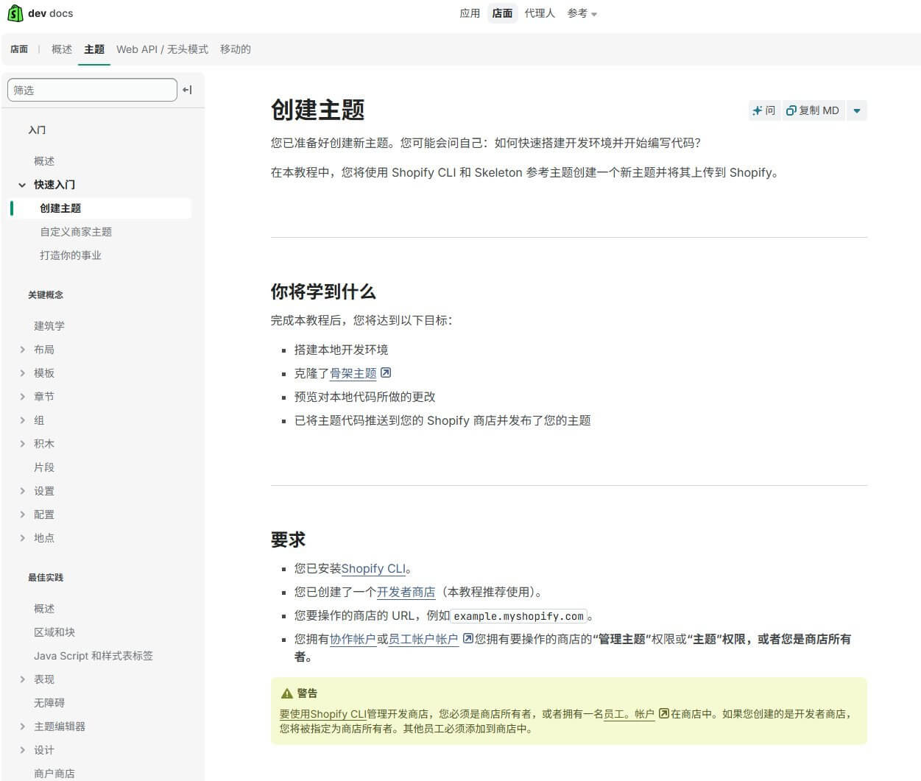
Task: Expand the 地点 sidebar item
Action: [x=22, y=538]
